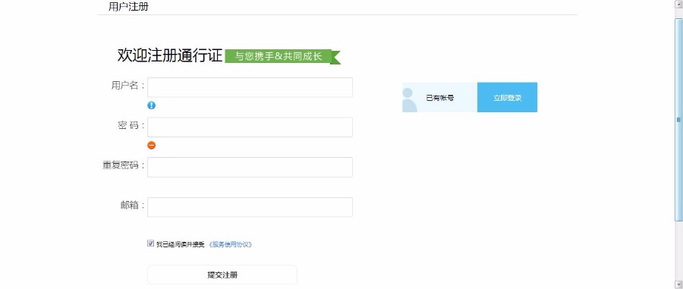Focus the 重复密码 input field
Screen dimensions: 683x289
click(x=250, y=167)
